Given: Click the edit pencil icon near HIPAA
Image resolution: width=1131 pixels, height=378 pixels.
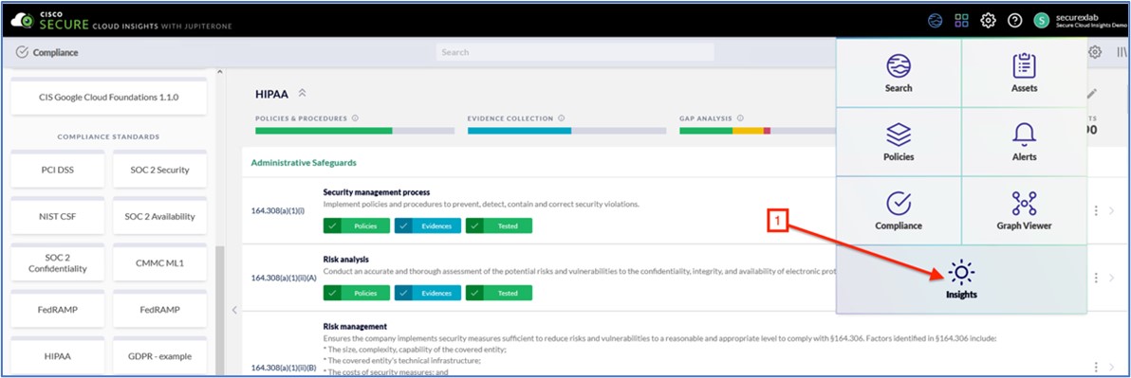Looking at the screenshot, I should tap(1092, 93).
